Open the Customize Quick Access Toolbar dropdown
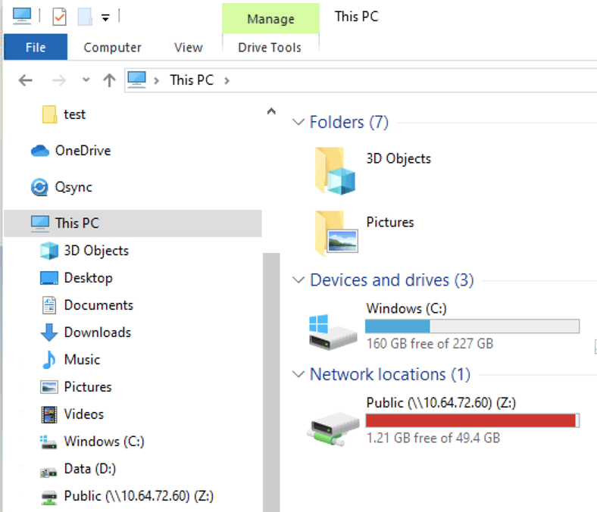The image size is (597, 512). pyautogui.click(x=105, y=17)
